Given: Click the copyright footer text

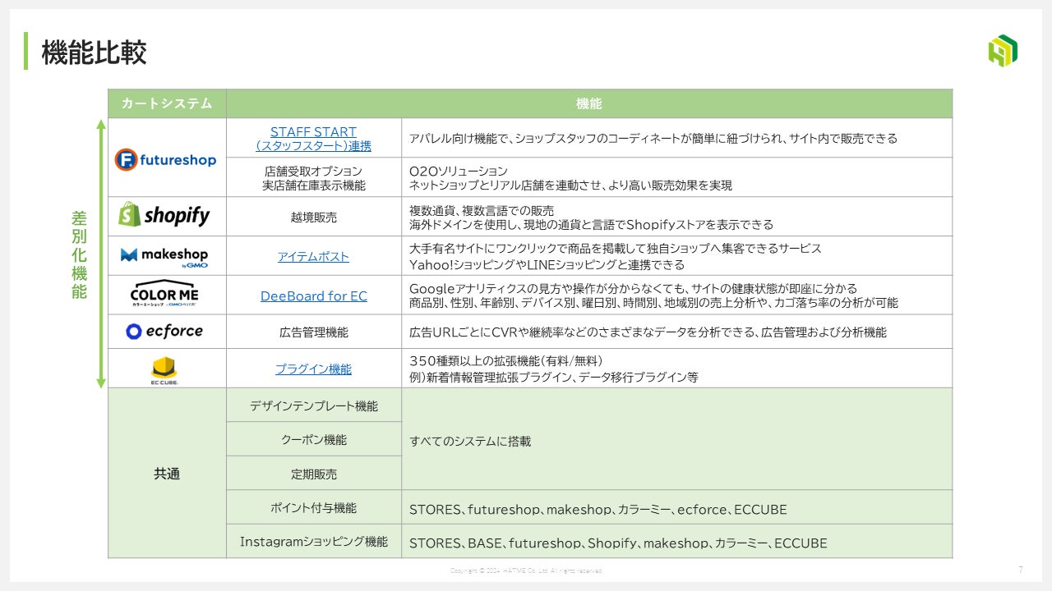Looking at the screenshot, I should tap(526, 570).
